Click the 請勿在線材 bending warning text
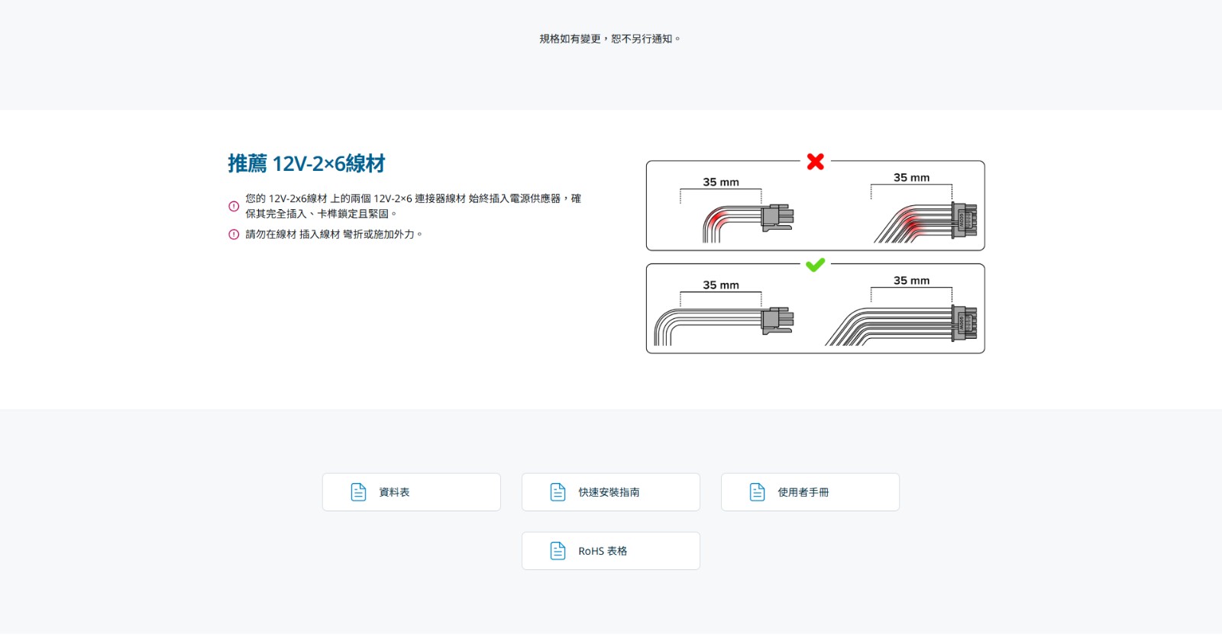Screen dimensions: 1222x638 334,234
